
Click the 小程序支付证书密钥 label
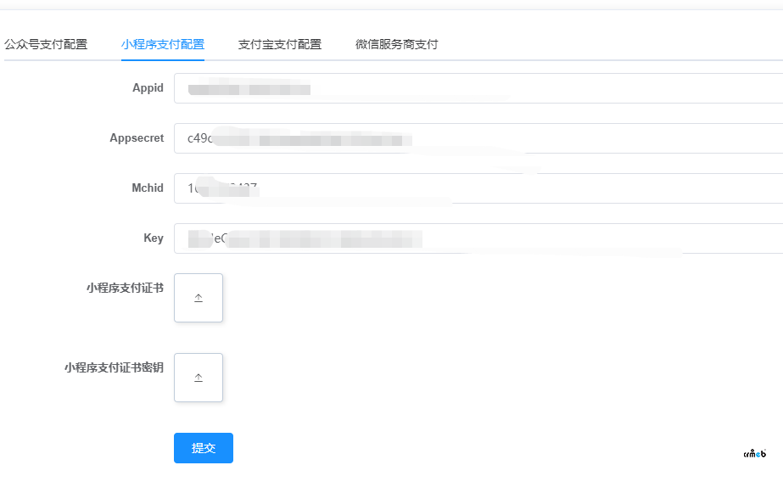point(114,367)
